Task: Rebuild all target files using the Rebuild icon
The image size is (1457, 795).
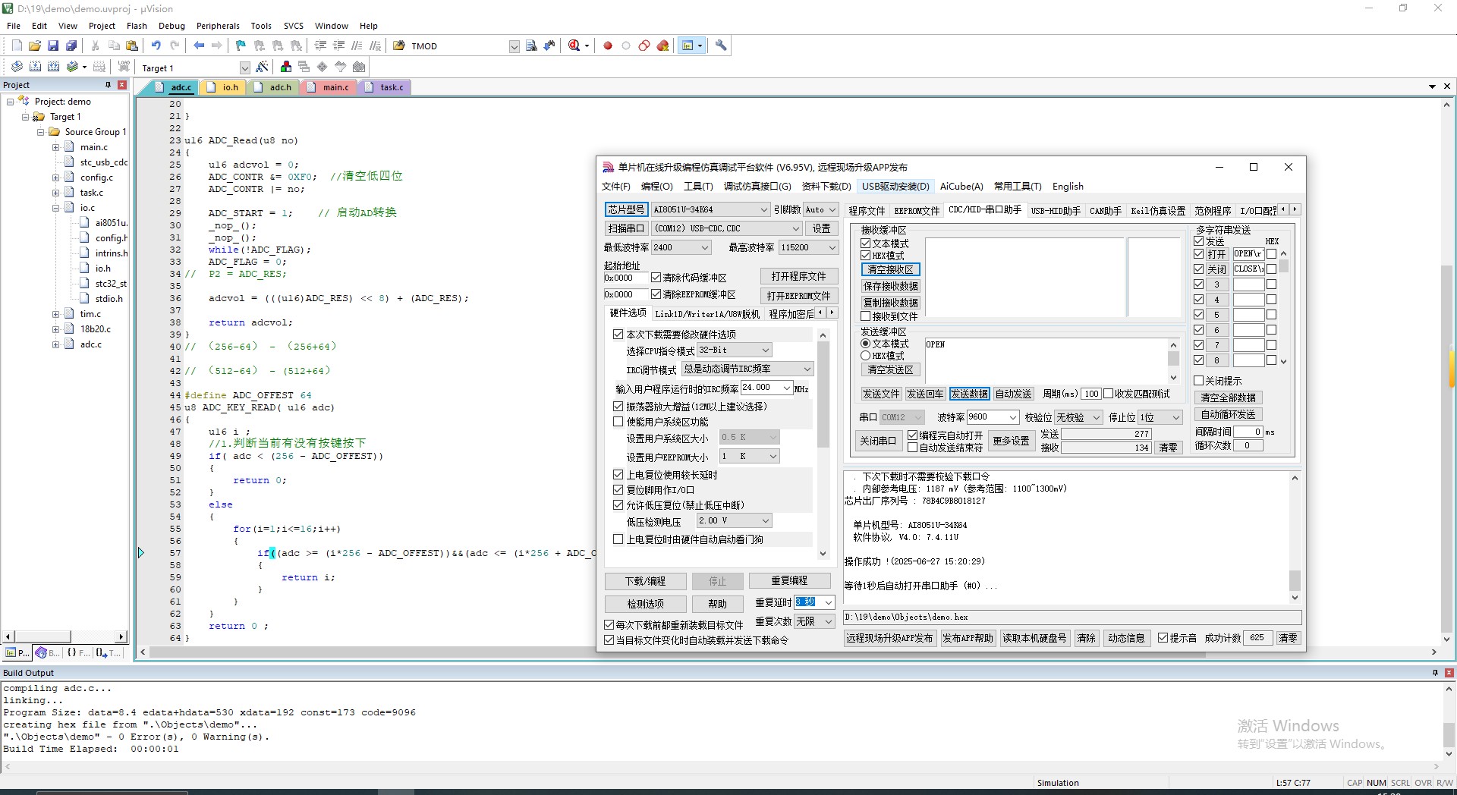Action: (53, 67)
